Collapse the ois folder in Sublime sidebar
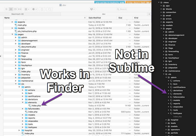Screen dimensions: 196x136 click(164, 74)
